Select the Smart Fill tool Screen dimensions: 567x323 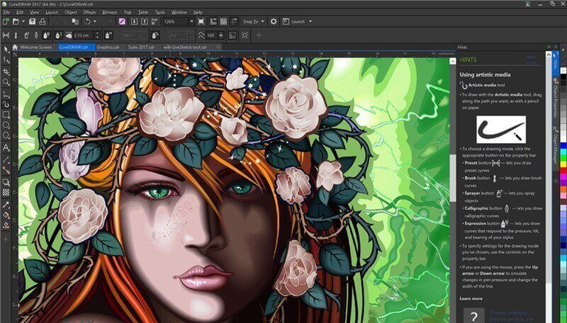pyautogui.click(x=6, y=226)
